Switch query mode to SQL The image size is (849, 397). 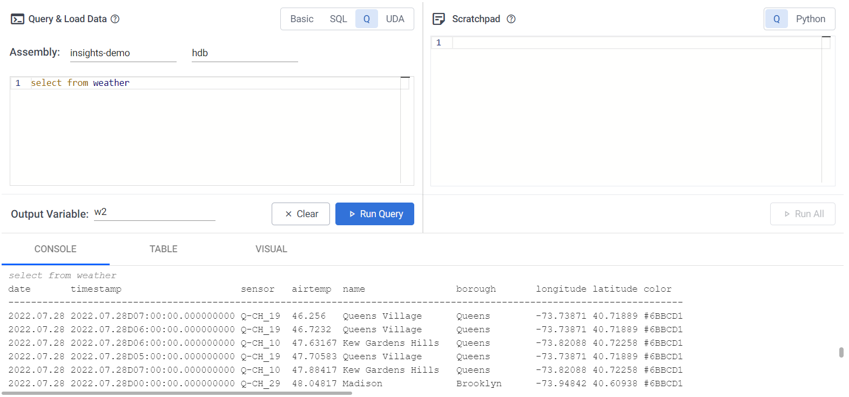click(x=338, y=19)
